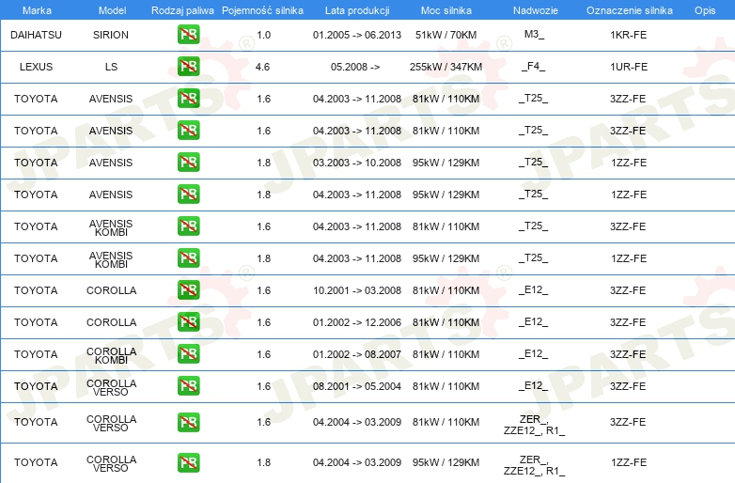
Task: Click 3ZZ-FE engine code in Avensis Kombi row
Action: (x=628, y=226)
